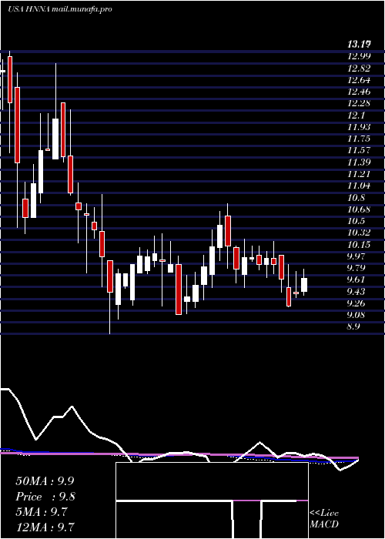
Task: Click the 12.82 price axis label
Action: tap(359, 69)
